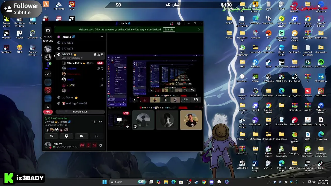The image size is (331, 186).
Task: Open the Wallpaper Engine desktop icon
Action: (321, 108)
